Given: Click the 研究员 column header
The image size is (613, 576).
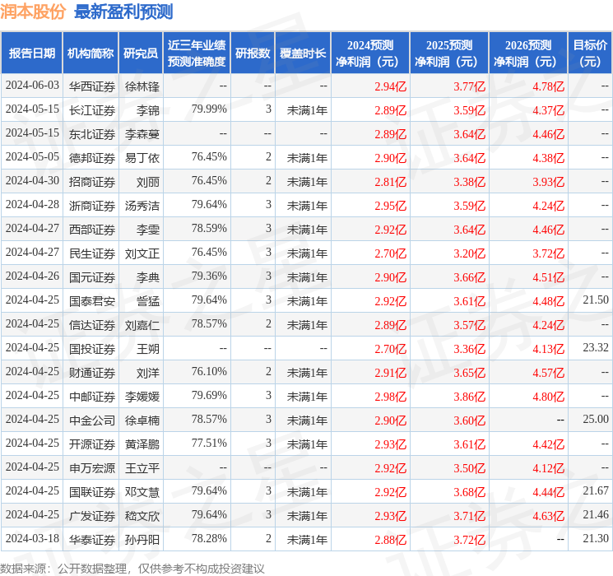Looking at the screenshot, I should tap(141, 53).
